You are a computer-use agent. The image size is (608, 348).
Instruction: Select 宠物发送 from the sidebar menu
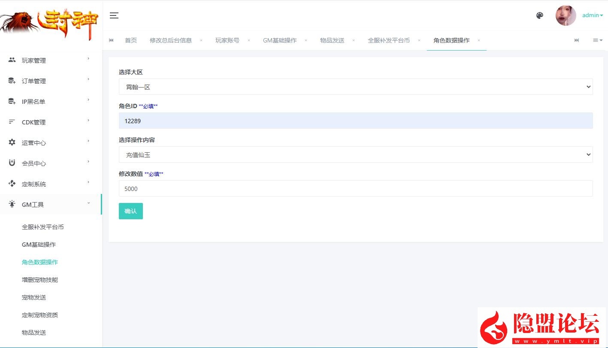[33, 297]
